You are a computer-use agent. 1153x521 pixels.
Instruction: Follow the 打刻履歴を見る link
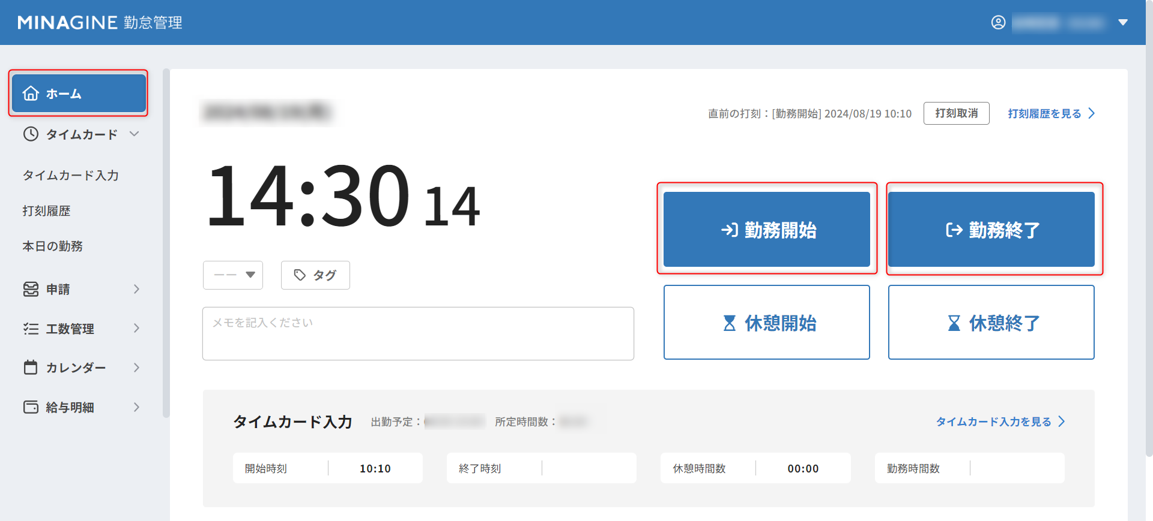pos(1050,113)
